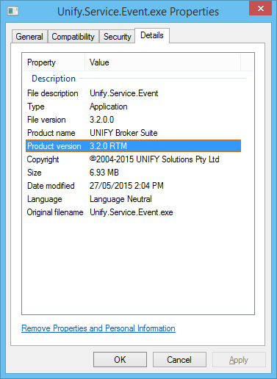
Task: Select the Type property row
Action: [133, 107]
